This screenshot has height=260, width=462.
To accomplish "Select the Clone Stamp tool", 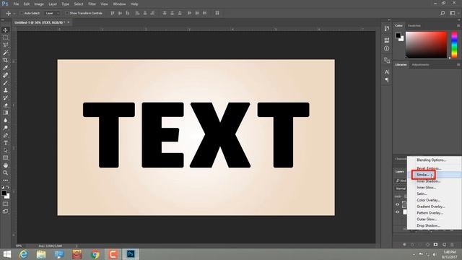I will [5, 90].
